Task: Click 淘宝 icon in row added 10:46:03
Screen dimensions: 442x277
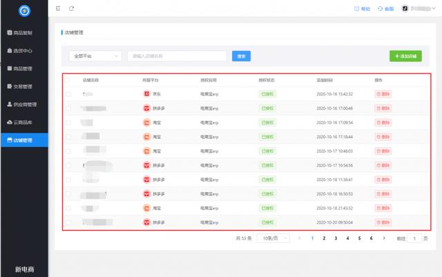Action: 146,151
